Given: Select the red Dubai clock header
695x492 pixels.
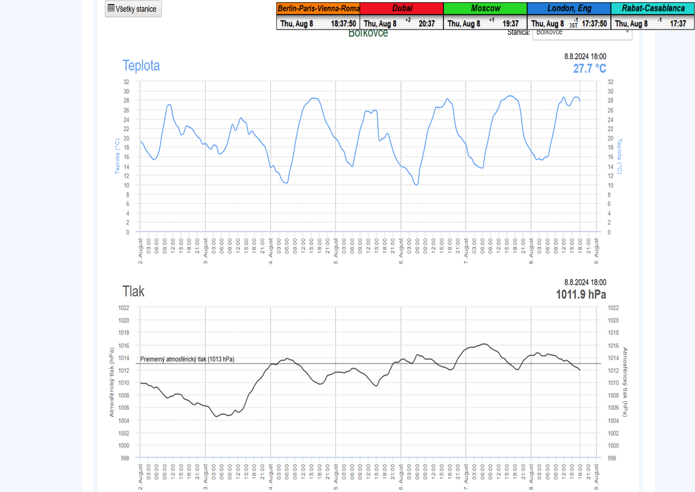Looking at the screenshot, I should tap(401, 9).
